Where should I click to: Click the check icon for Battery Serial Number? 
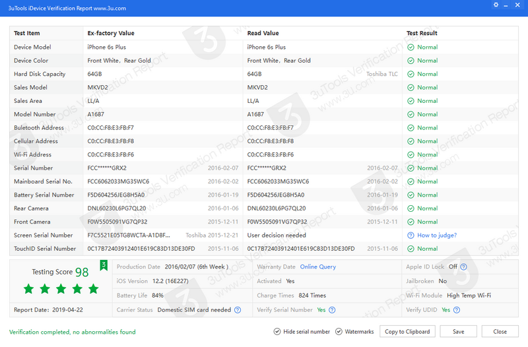tap(411, 195)
